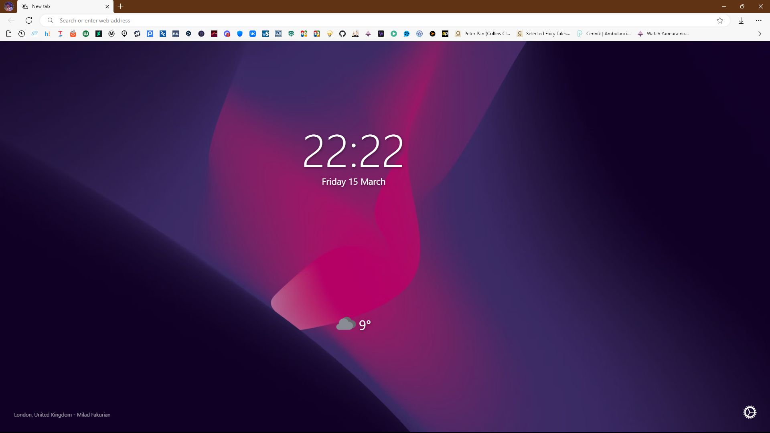Open the blank page bookmark icon
Image resolution: width=770 pixels, height=433 pixels.
point(9,34)
